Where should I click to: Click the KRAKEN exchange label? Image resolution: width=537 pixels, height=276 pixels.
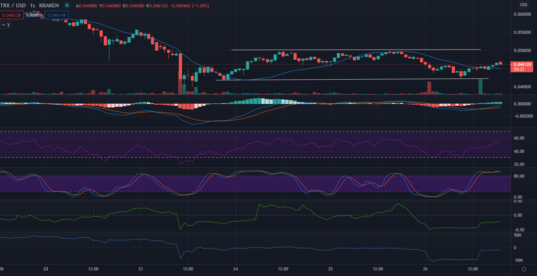49,6
